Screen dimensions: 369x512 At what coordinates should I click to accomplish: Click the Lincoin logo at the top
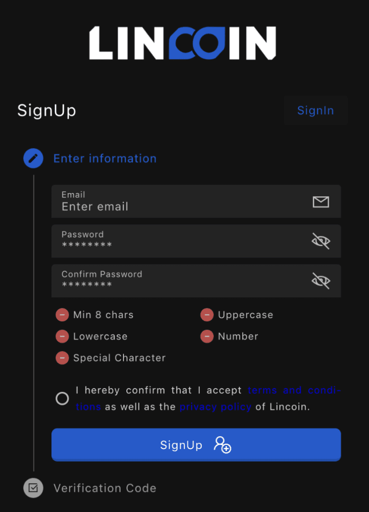[x=183, y=42]
